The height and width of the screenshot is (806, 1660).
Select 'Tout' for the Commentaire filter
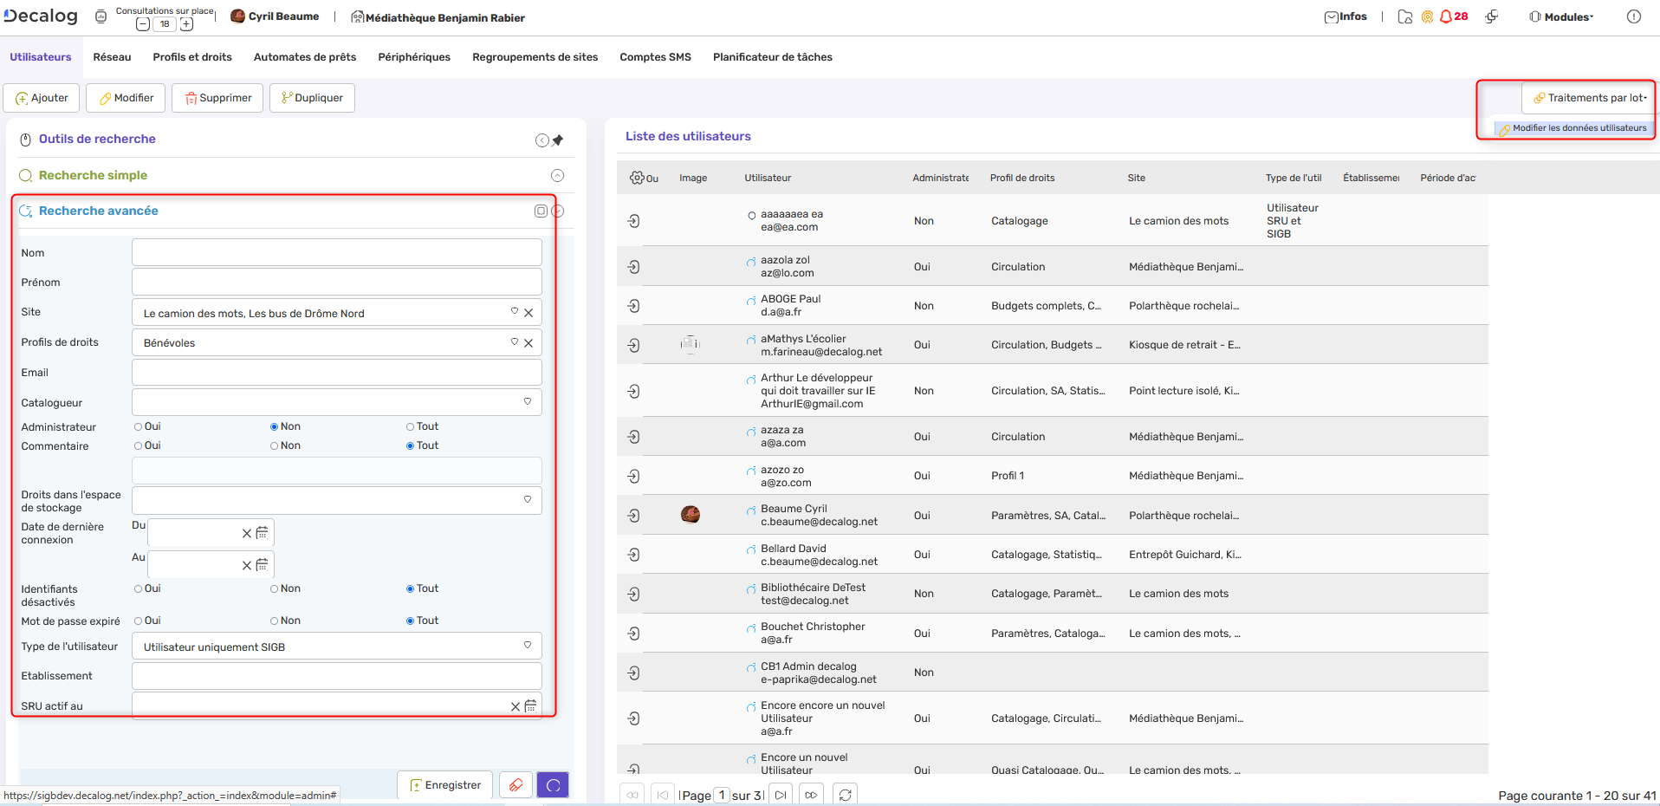click(x=410, y=445)
